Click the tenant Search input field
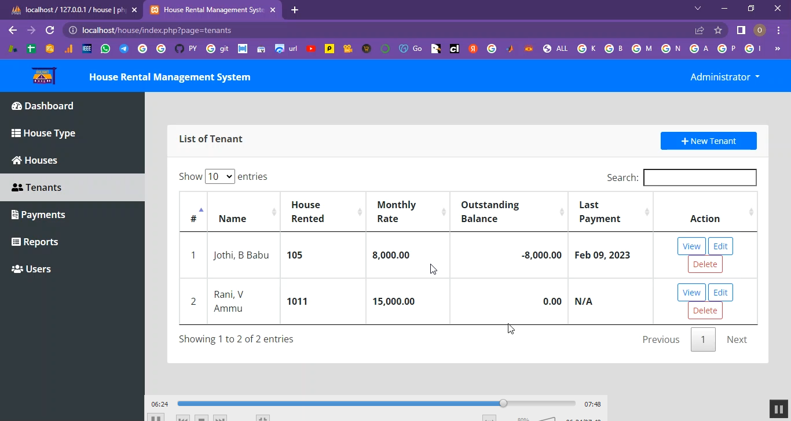 pos(700,178)
